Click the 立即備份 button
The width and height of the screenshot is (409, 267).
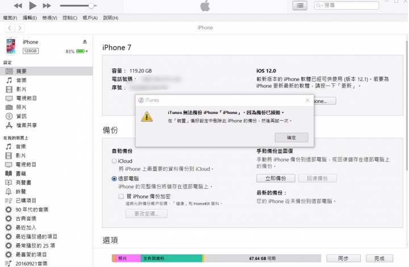pyautogui.click(x=276, y=179)
